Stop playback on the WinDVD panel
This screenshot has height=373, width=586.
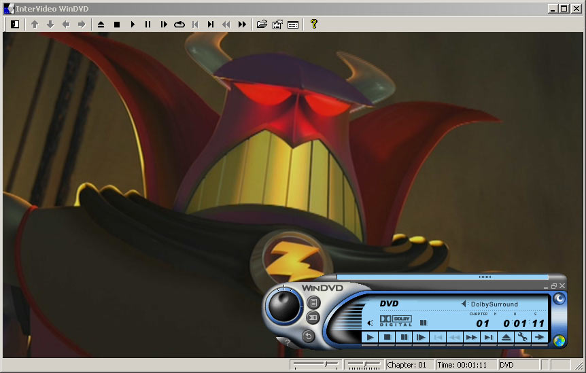pos(387,338)
